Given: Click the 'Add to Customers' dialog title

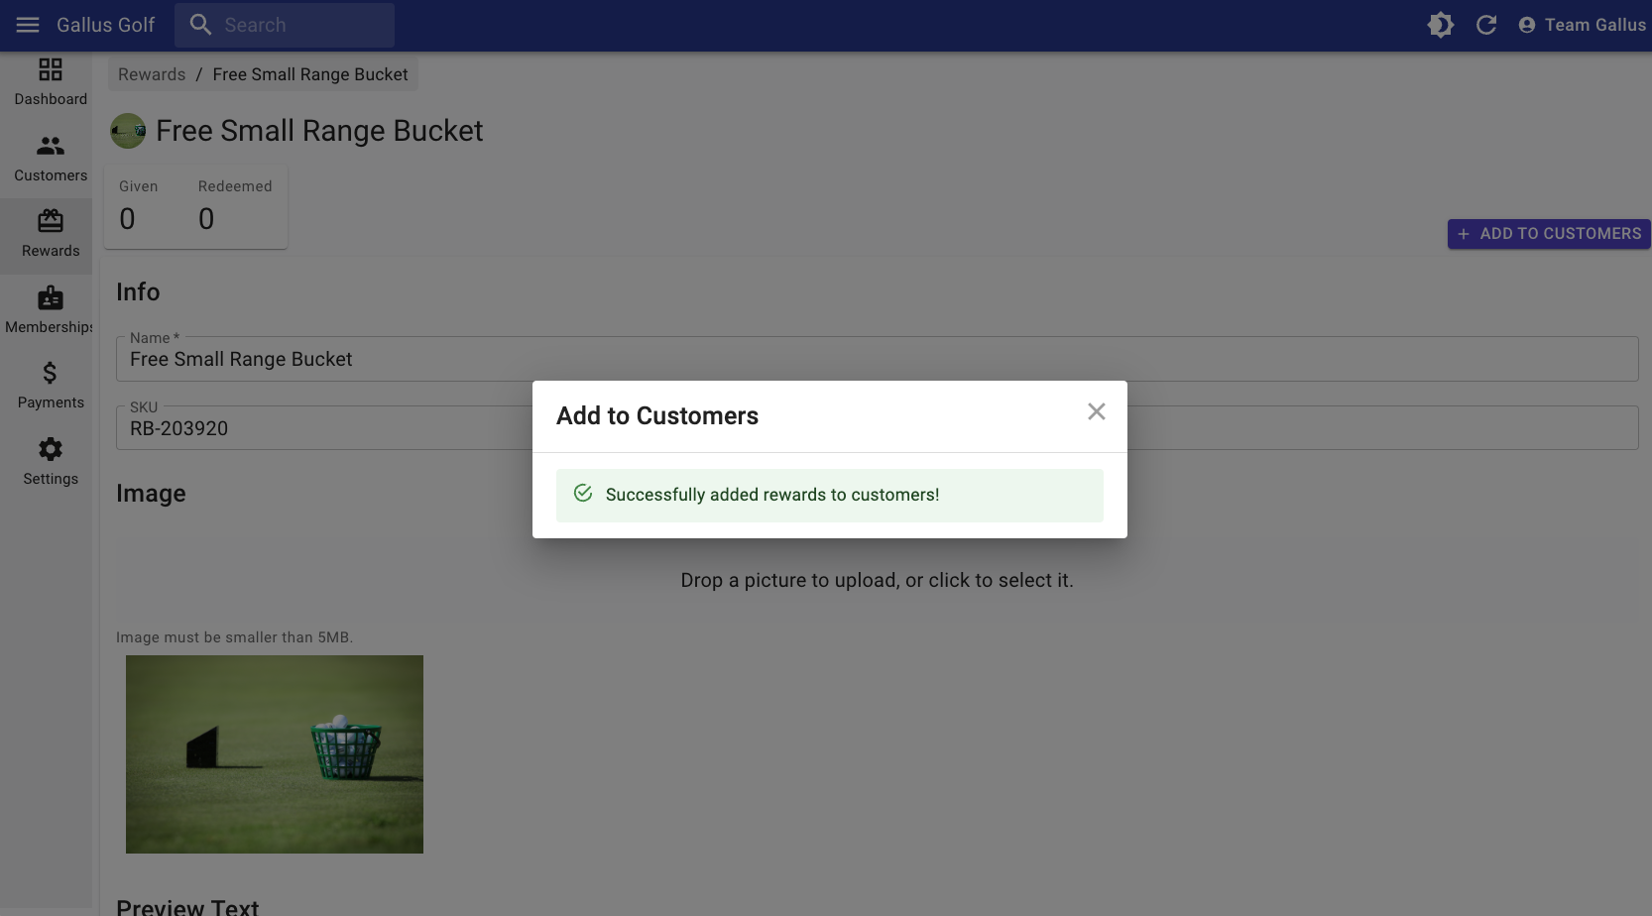Looking at the screenshot, I should 657,415.
